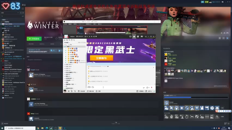
Task: Select Age of Empires IV in library
Action: point(9,52)
